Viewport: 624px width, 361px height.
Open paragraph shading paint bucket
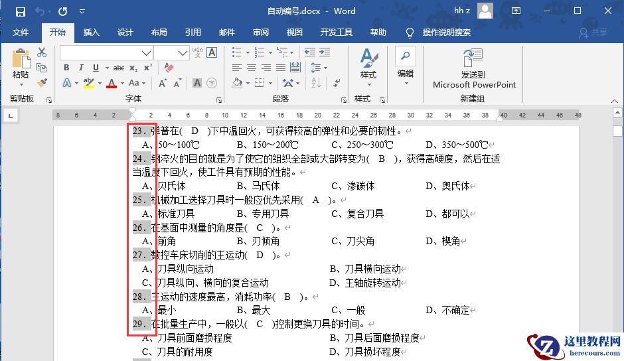[x=237, y=83]
